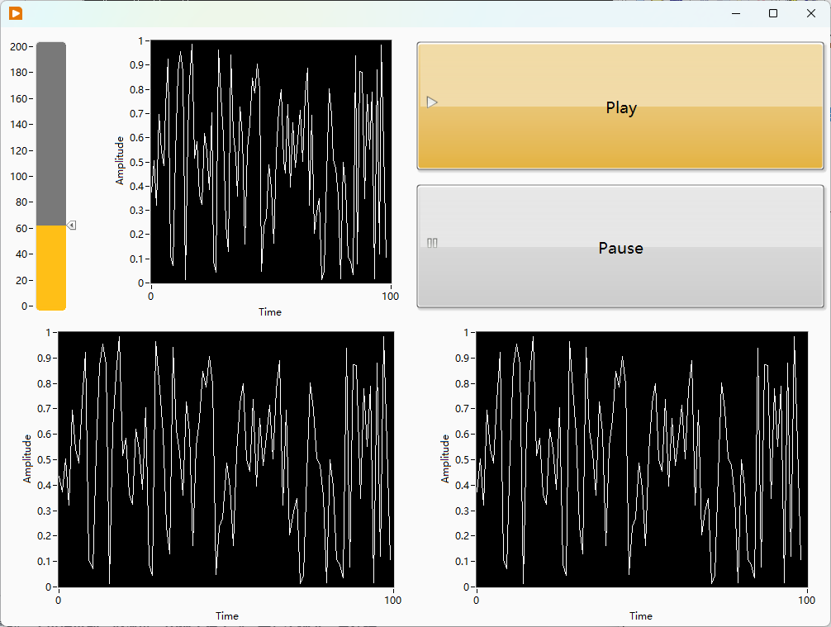This screenshot has height=627, width=831.
Task: Click the yellow filled part of slider
Action: (51, 268)
